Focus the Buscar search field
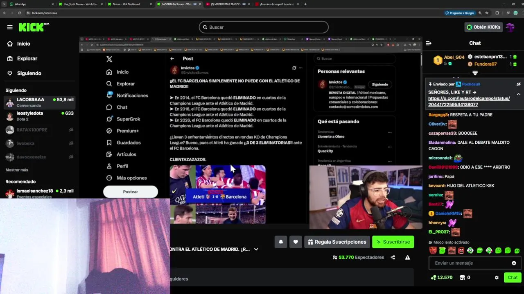 point(264,27)
